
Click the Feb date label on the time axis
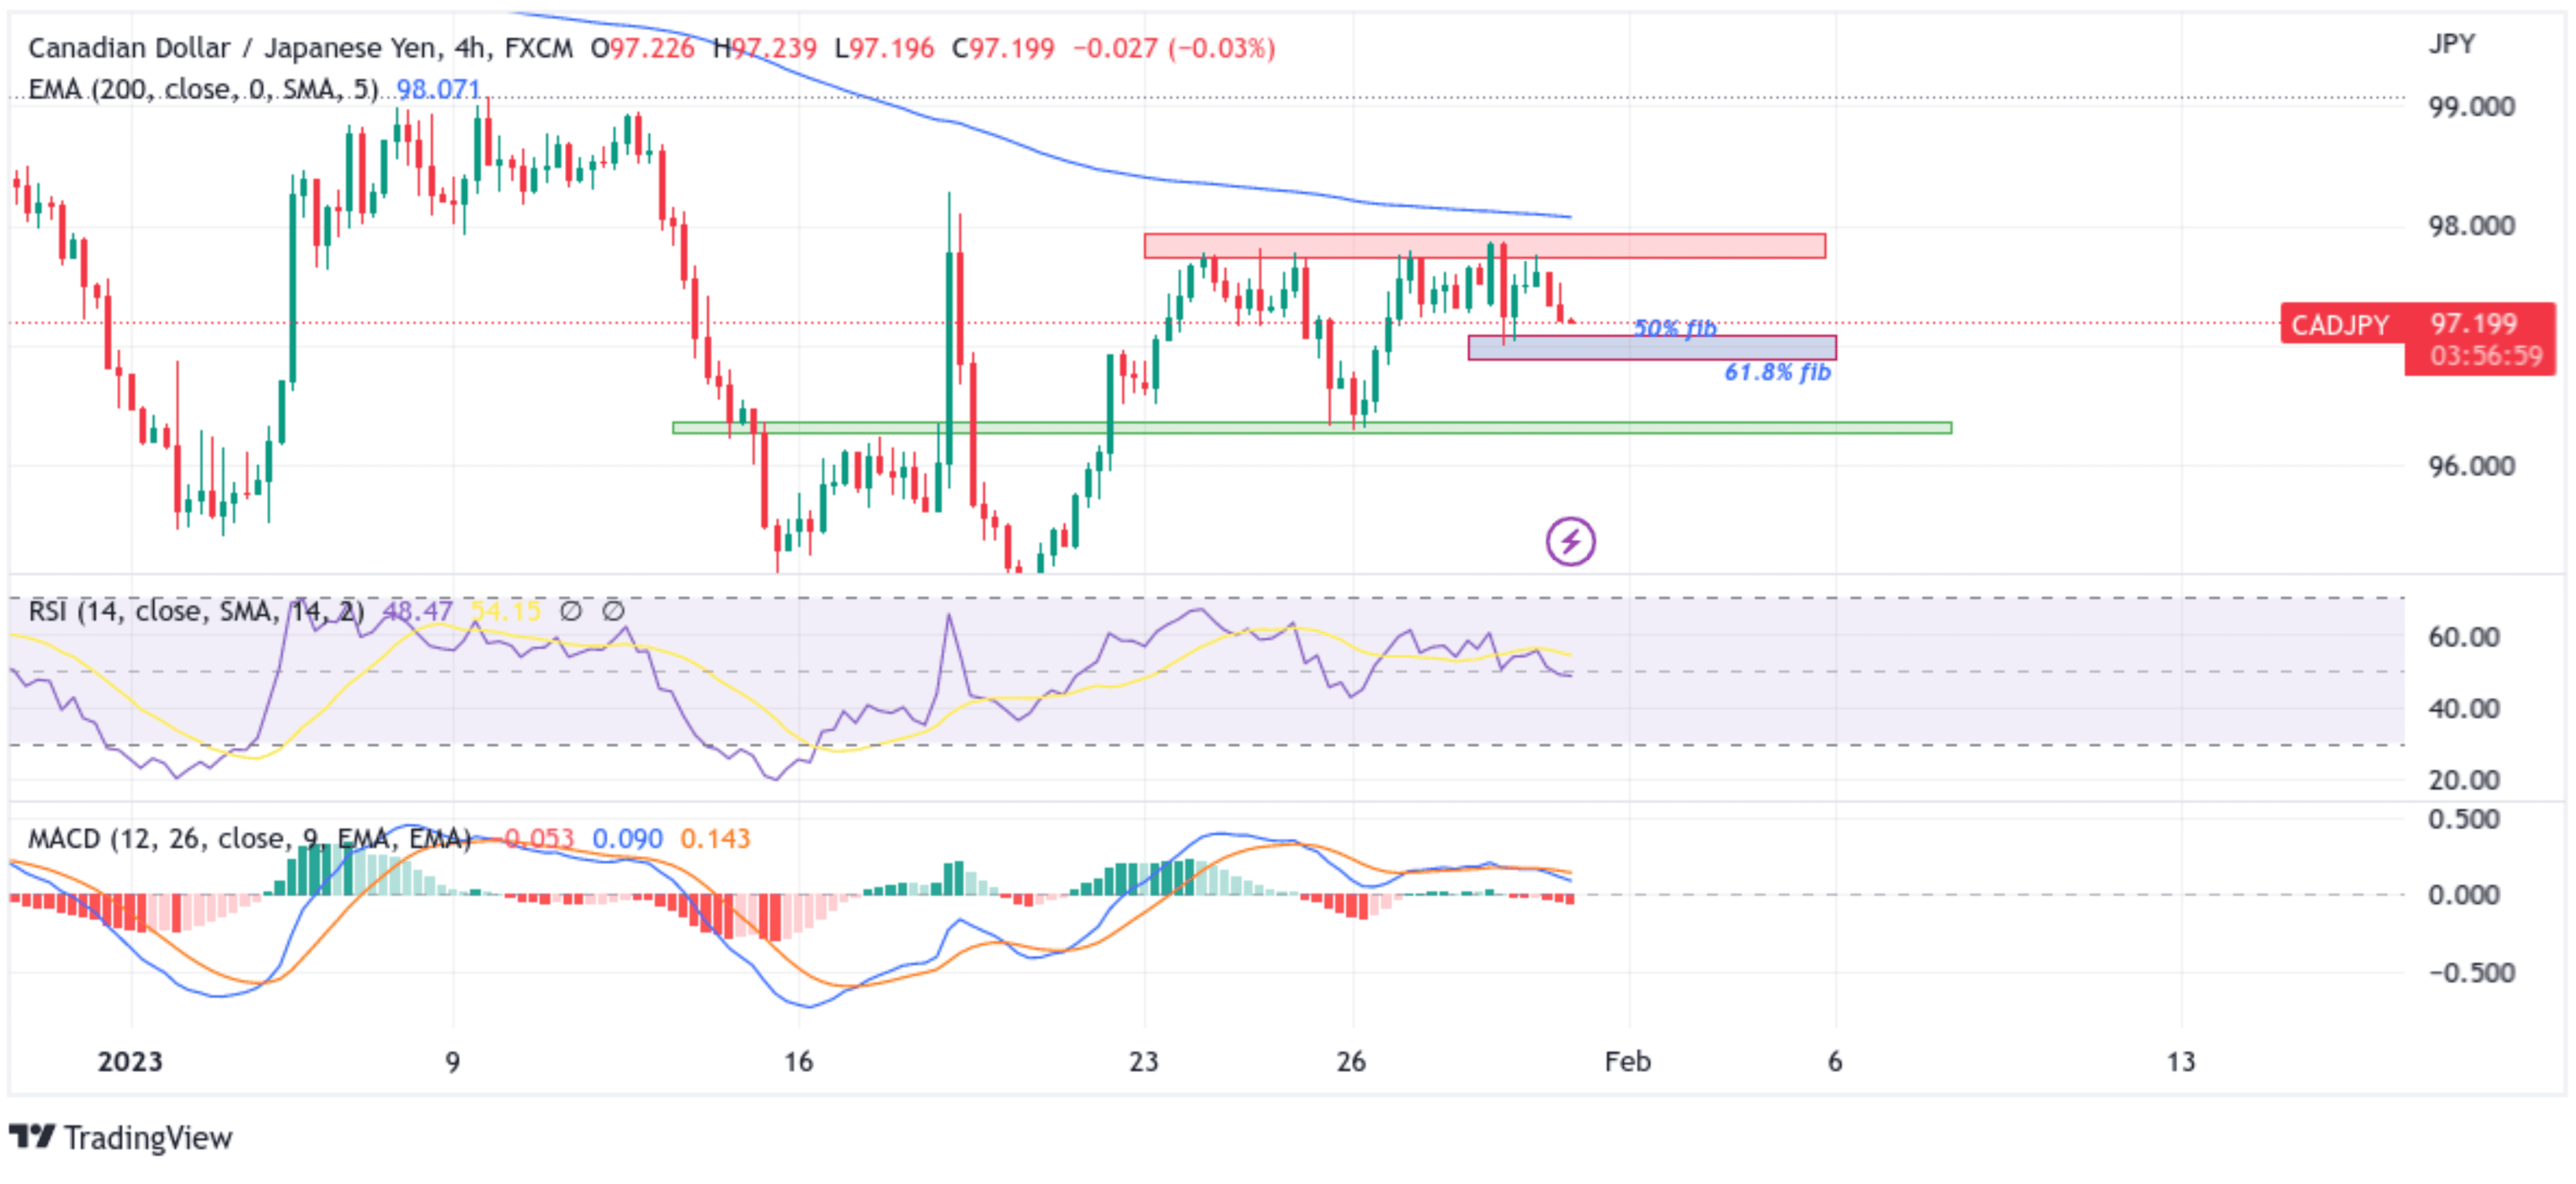[x=1627, y=1061]
